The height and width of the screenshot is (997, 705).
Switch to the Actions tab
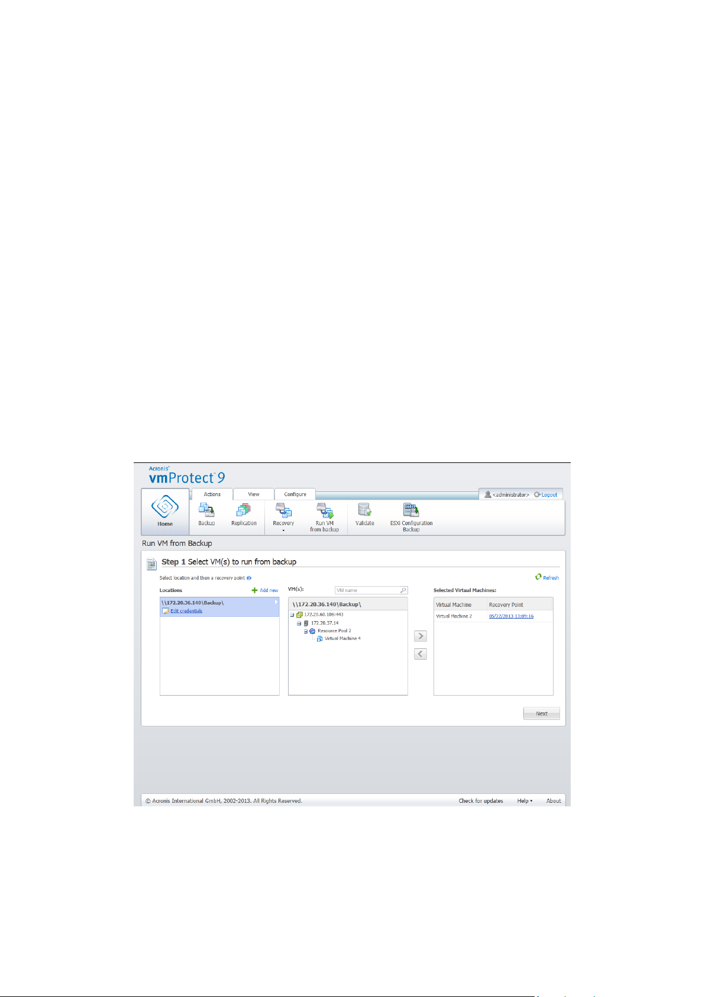click(x=212, y=494)
